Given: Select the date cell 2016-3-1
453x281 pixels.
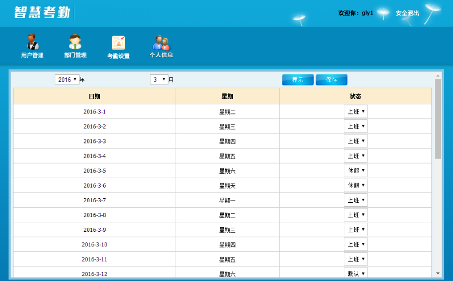Looking at the screenshot, I should click(95, 112).
